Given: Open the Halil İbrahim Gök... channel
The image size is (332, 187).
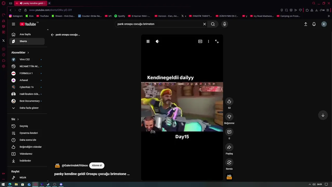Looking at the screenshot, I should pos(27,94).
